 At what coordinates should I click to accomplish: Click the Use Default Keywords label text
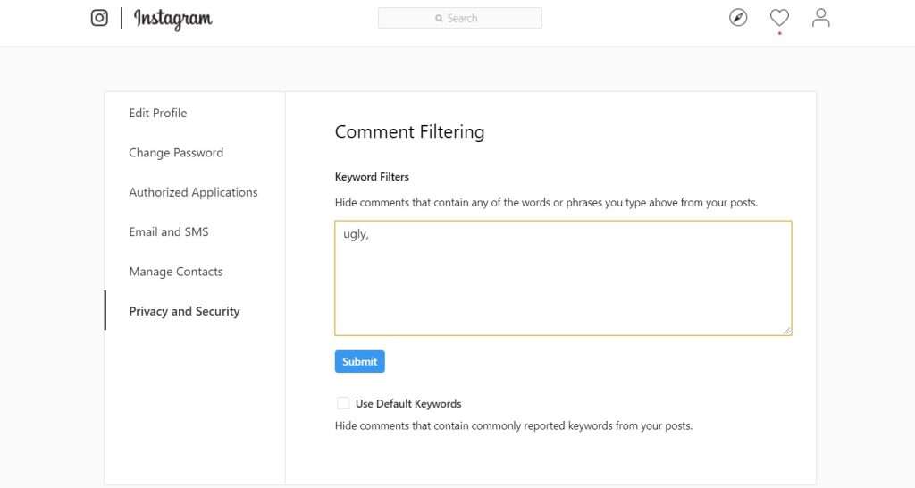point(408,404)
